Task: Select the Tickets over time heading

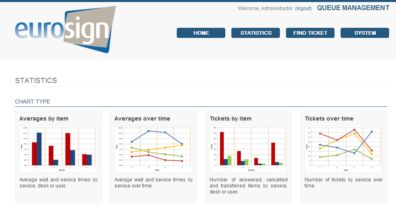Action: (x=329, y=119)
